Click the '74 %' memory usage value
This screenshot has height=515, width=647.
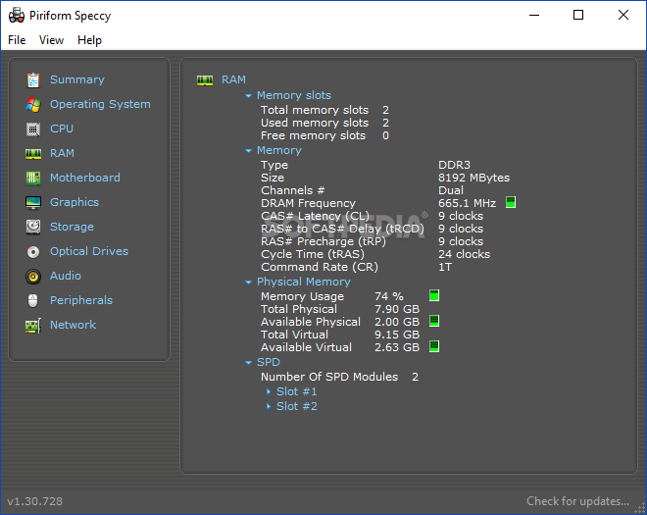(389, 296)
